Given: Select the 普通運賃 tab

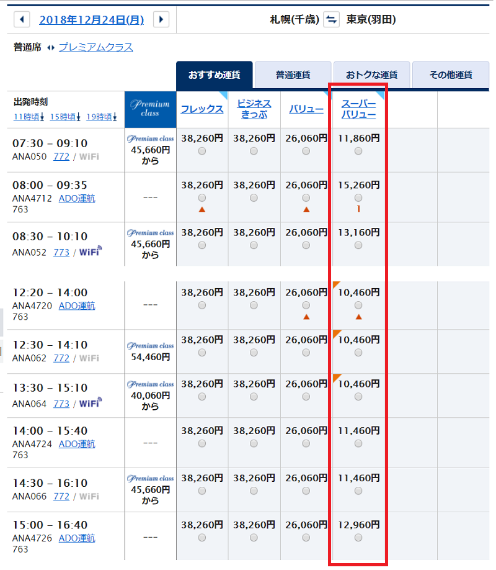Looking at the screenshot, I should click(x=293, y=75).
